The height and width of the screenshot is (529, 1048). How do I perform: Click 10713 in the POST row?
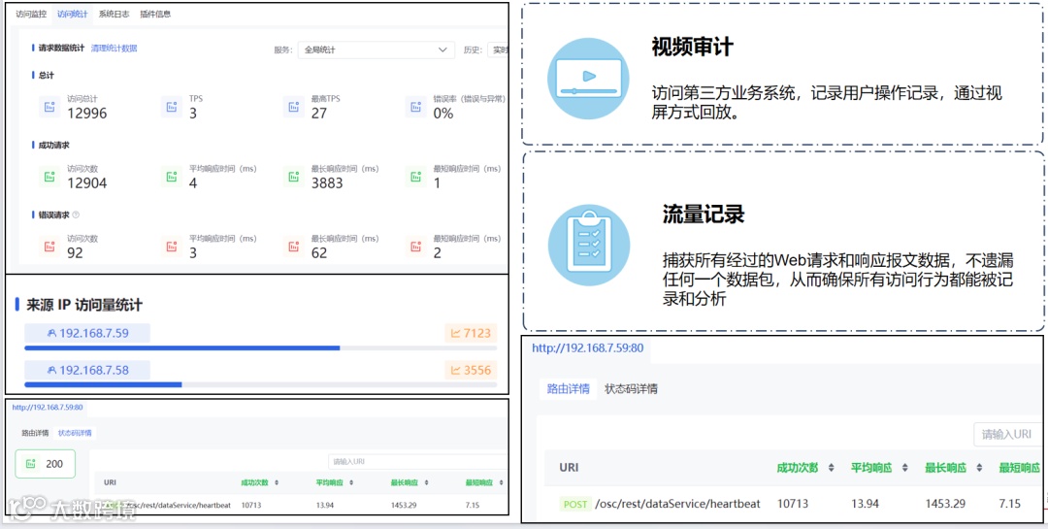click(x=793, y=504)
